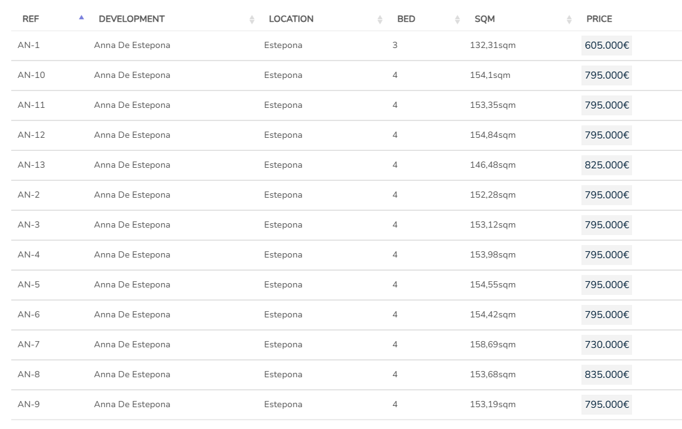Click the 146,48sqm area cell
This screenshot has height=429, width=682.
click(x=493, y=165)
